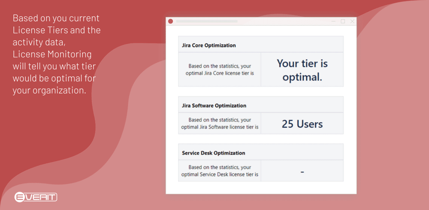This screenshot has width=429, height=210.
Task: Maximize the mock browser window
Action: pyautogui.click(x=343, y=21)
